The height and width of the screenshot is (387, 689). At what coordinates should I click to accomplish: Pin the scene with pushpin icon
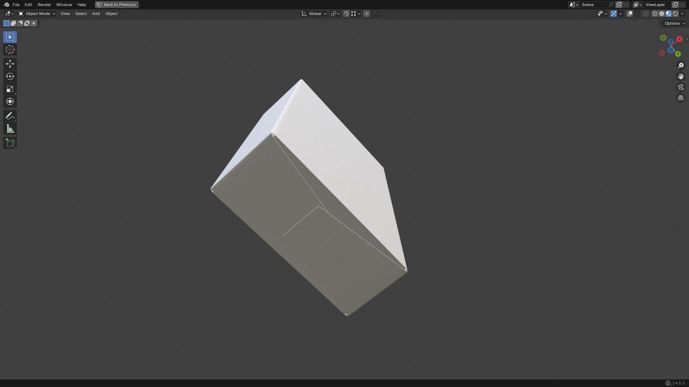click(611, 5)
